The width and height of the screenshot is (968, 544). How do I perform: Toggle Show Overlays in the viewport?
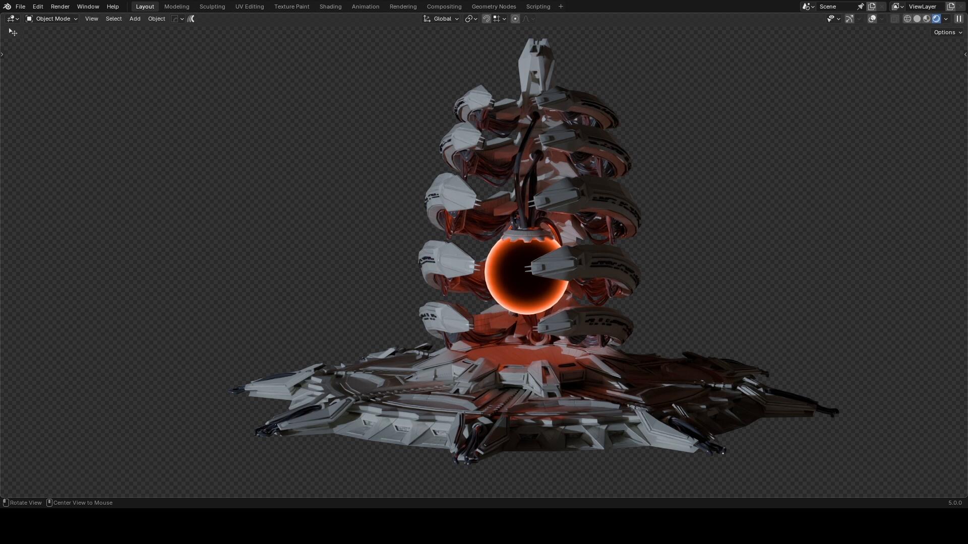pyautogui.click(x=872, y=19)
